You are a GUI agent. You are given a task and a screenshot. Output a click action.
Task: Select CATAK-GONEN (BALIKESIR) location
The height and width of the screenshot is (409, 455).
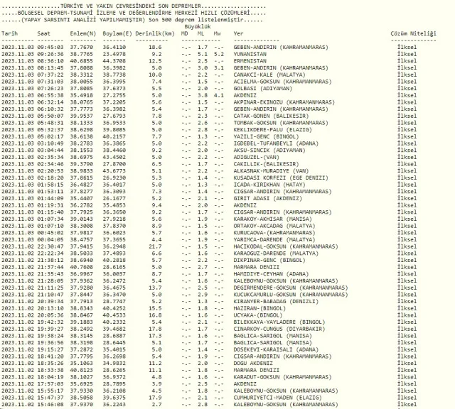(x=271, y=116)
